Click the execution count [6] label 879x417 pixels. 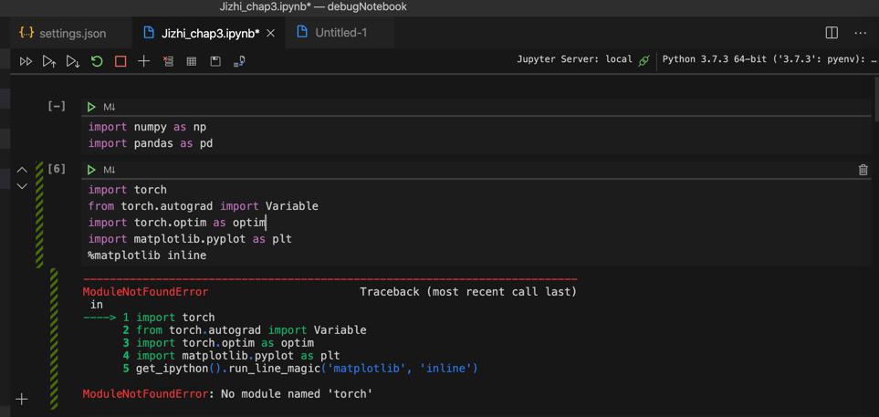[x=57, y=169]
